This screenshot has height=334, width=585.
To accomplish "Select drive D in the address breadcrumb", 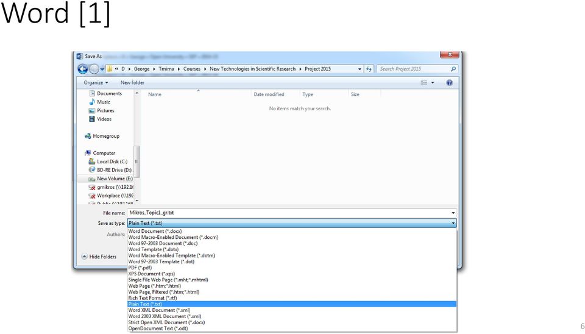I will [x=122, y=69].
